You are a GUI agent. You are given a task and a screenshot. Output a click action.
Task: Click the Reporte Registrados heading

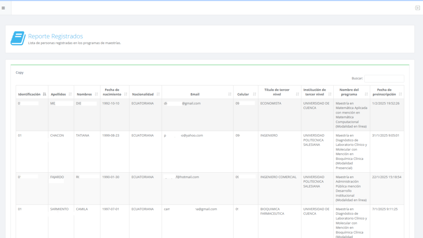(x=55, y=36)
